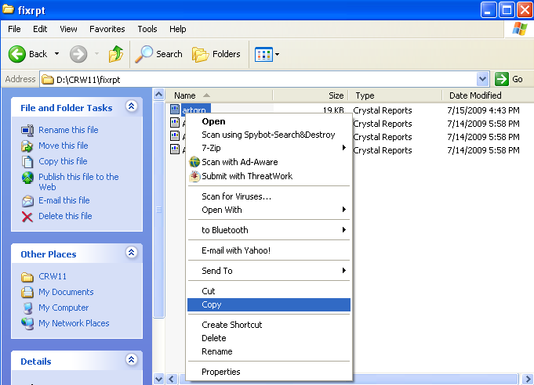Click the Move this file link

coord(64,146)
